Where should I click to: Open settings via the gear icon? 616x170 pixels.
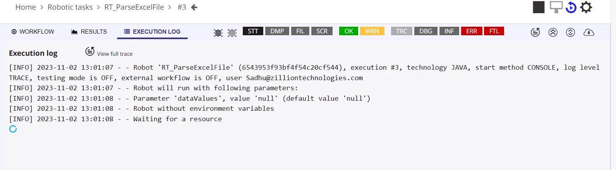click(586, 7)
